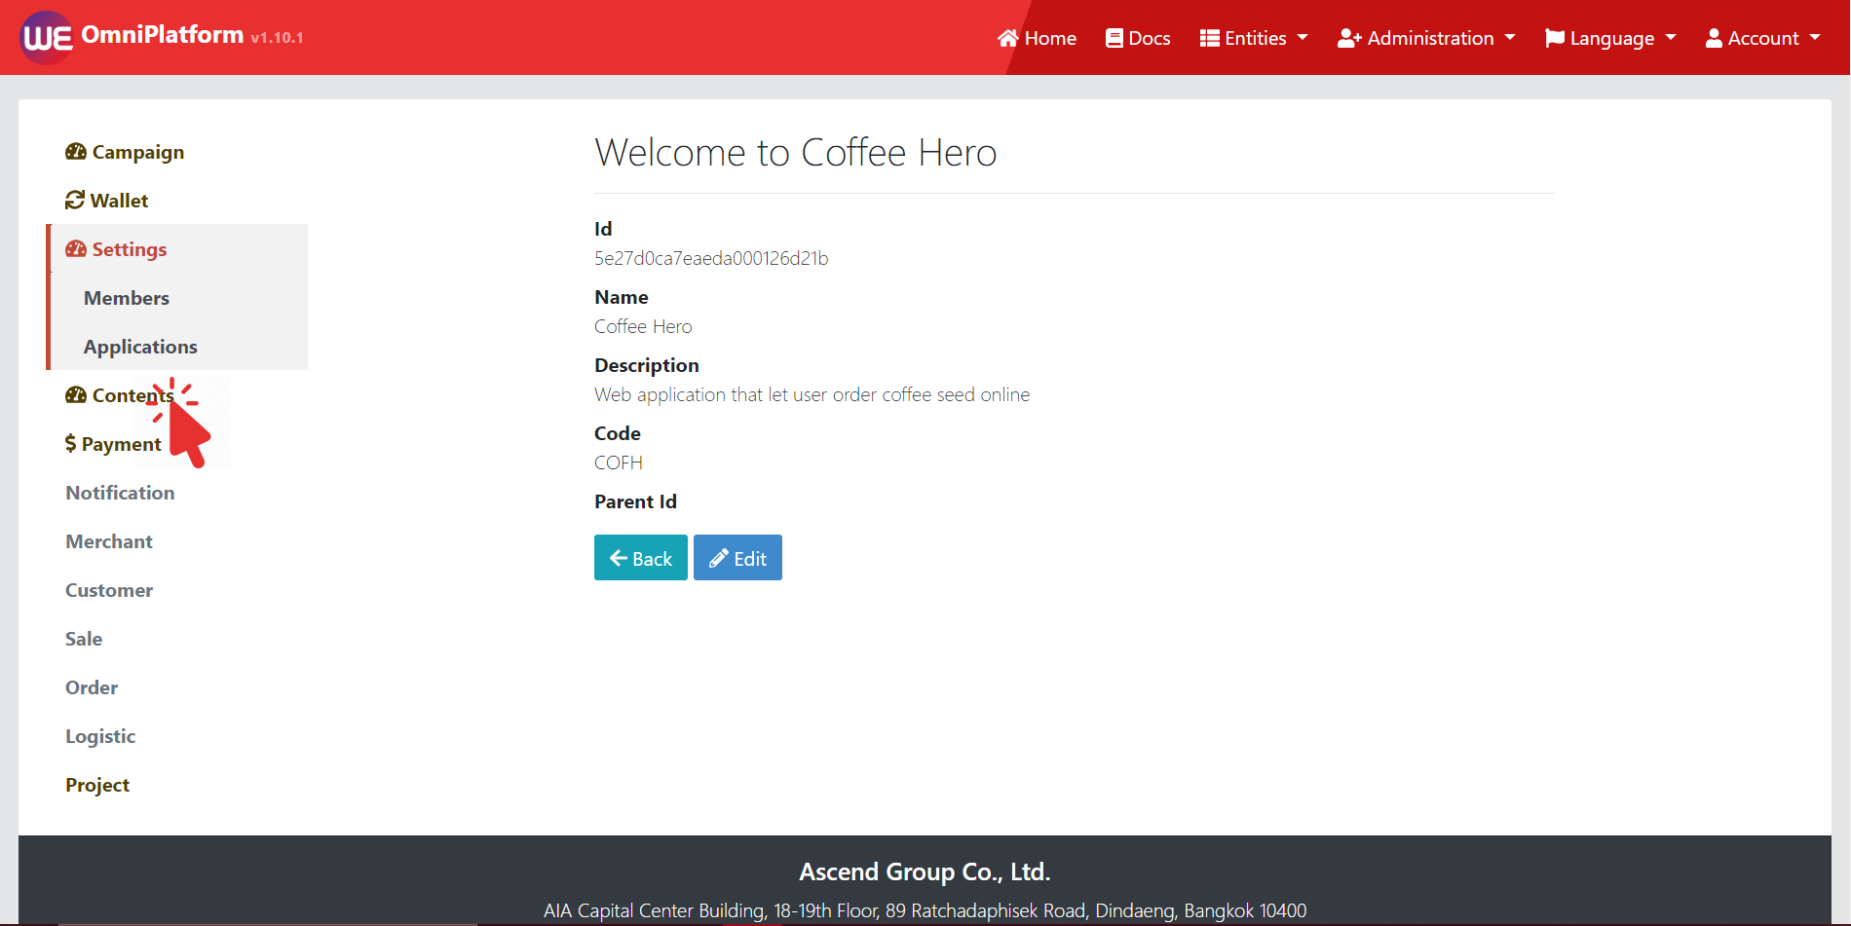The height and width of the screenshot is (926, 1851).
Task: Click the Docs book icon
Action: pyautogui.click(x=1114, y=38)
